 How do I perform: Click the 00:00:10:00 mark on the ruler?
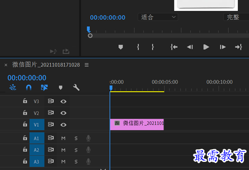219,82
